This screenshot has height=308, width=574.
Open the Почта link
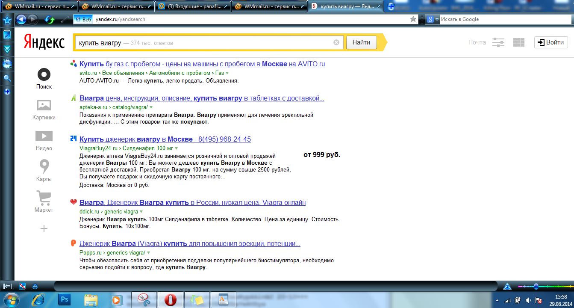tap(477, 42)
